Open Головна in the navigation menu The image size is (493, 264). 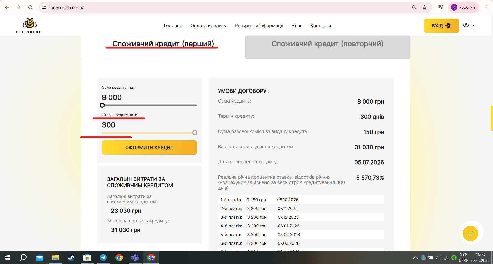tap(173, 26)
